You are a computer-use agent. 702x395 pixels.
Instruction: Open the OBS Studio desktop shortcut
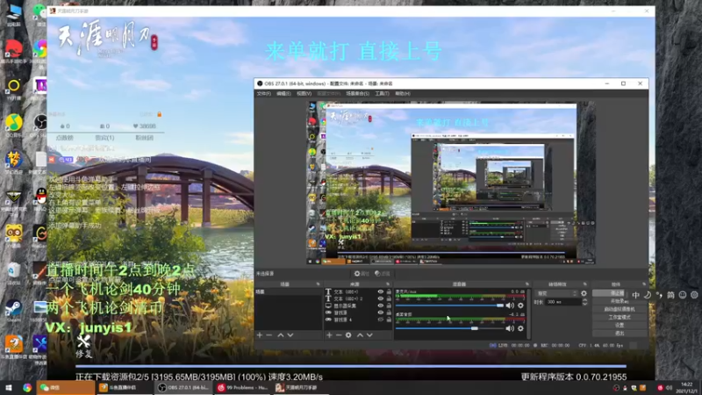click(x=40, y=125)
